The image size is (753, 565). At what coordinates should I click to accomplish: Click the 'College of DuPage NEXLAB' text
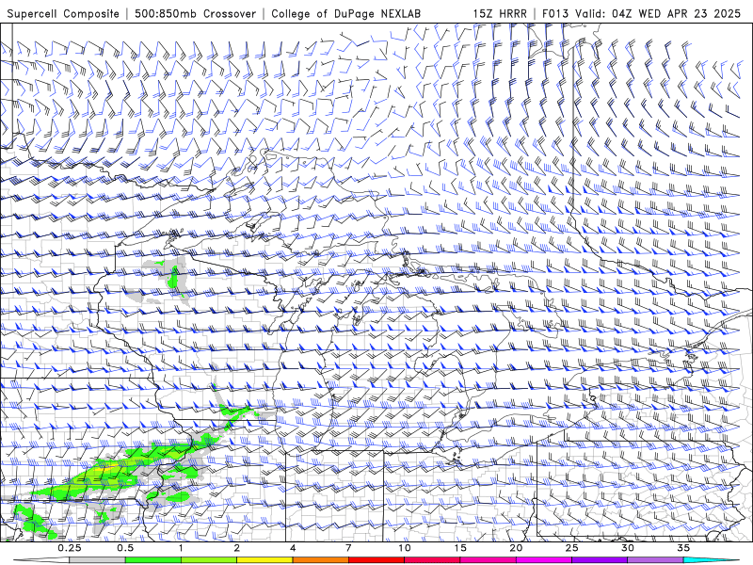click(345, 13)
